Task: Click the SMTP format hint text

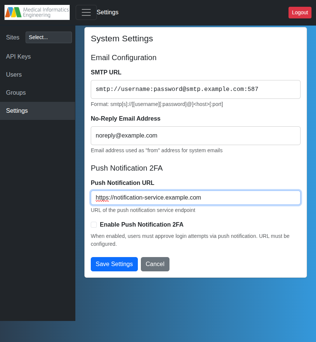Action: [x=156, y=104]
